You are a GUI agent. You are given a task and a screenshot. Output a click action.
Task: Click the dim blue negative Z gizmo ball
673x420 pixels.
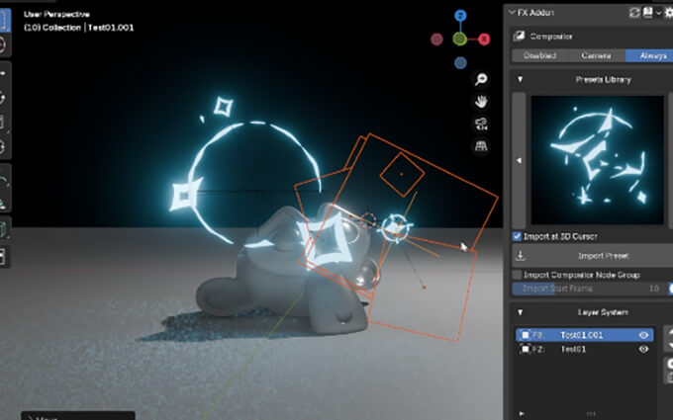pyautogui.click(x=460, y=63)
